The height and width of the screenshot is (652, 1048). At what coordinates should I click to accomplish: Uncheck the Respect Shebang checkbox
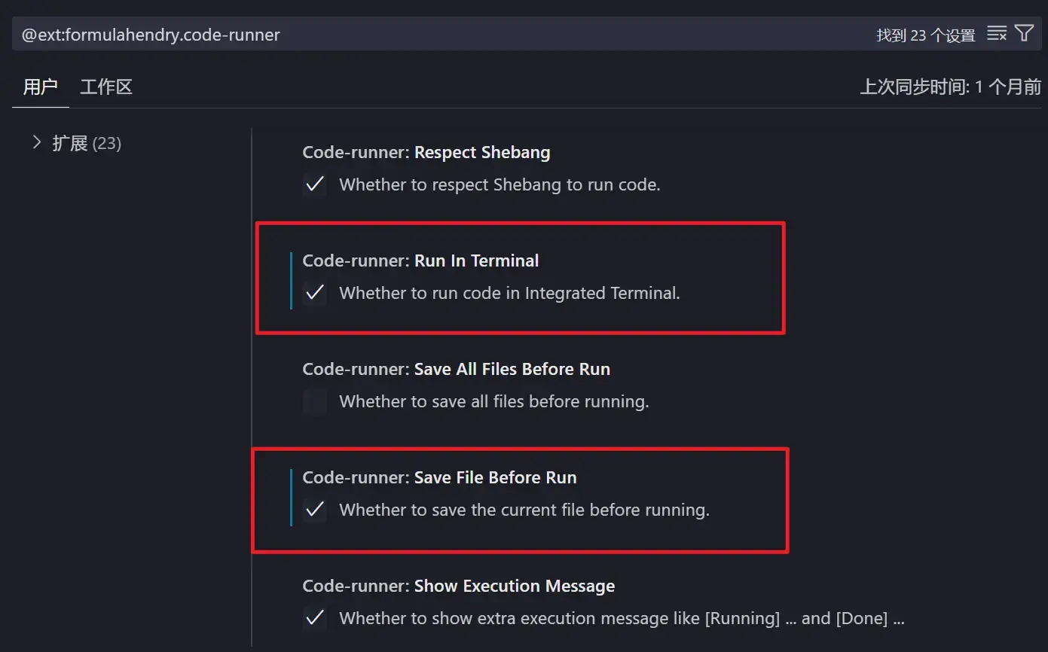click(315, 184)
